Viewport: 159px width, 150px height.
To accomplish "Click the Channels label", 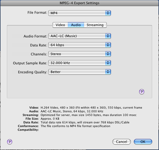I will tap(39, 54).
